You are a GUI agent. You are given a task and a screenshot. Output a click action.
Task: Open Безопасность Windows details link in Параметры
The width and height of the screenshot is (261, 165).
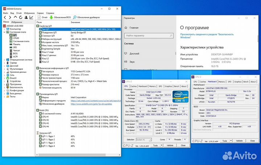207,36
